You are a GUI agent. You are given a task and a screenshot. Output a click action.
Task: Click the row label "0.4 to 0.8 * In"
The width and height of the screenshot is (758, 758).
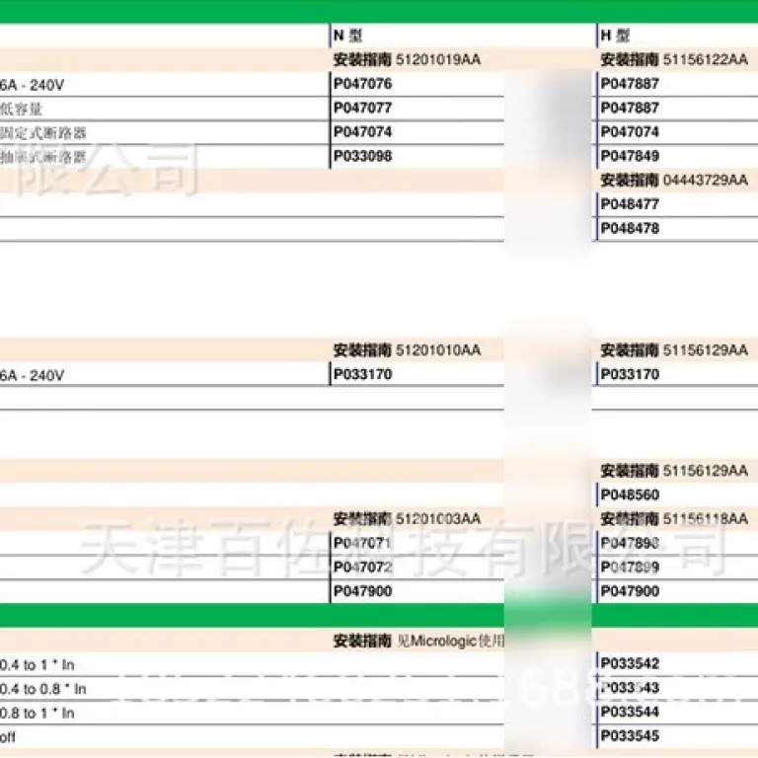pyautogui.click(x=43, y=689)
